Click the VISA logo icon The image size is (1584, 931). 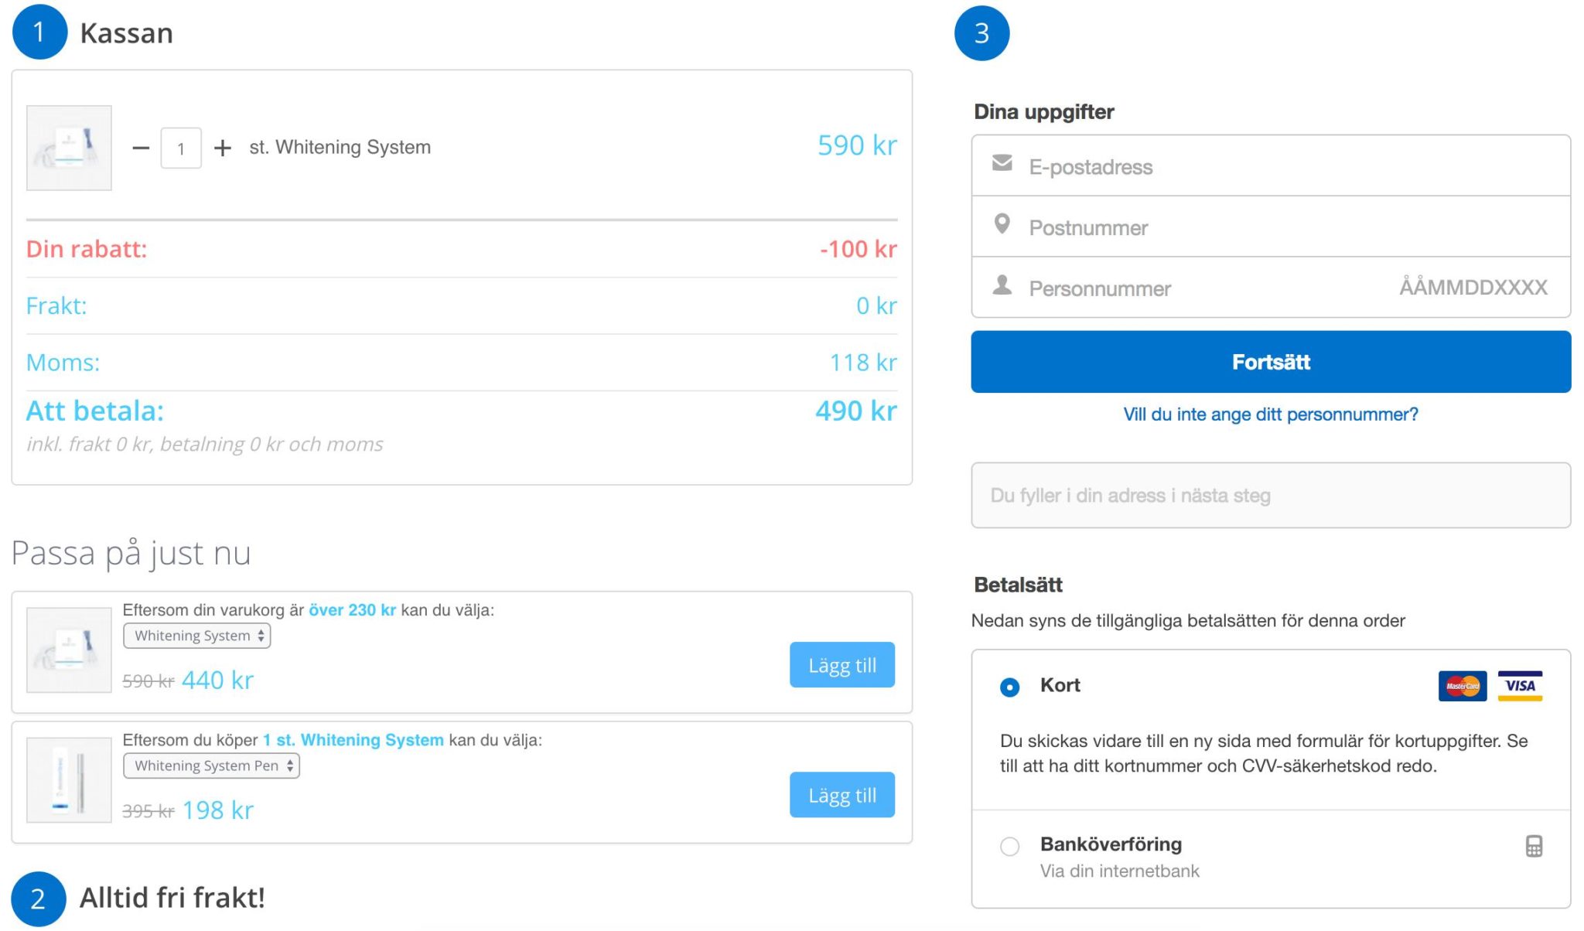pyautogui.click(x=1520, y=686)
